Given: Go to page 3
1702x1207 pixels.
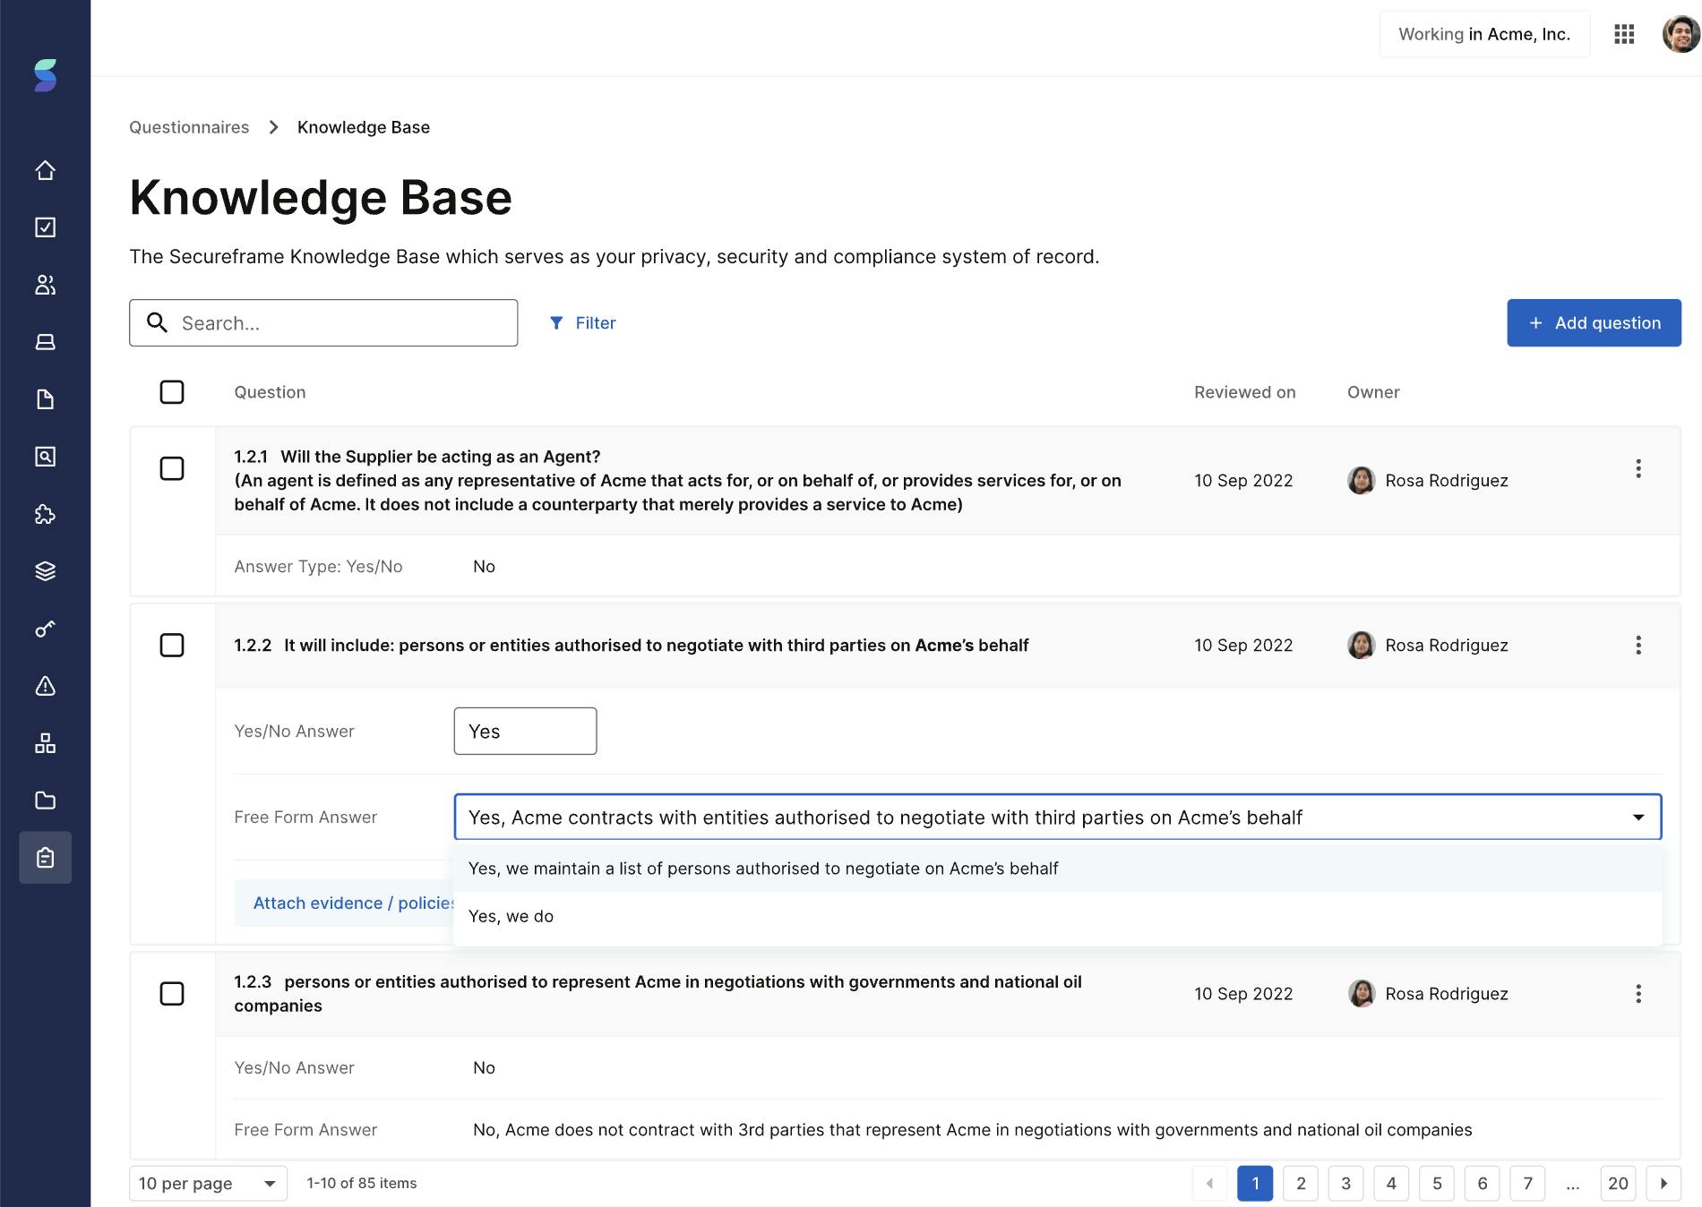Looking at the screenshot, I should point(1345,1183).
